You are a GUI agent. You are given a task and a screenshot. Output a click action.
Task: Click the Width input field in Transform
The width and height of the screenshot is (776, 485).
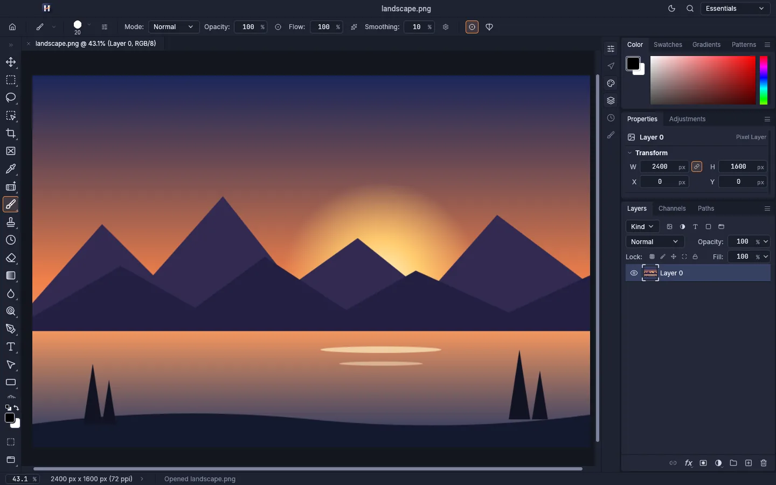point(664,167)
